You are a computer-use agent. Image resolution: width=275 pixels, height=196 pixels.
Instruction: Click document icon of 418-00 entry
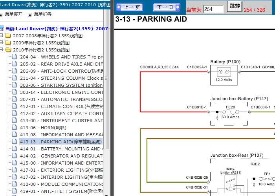15,184
